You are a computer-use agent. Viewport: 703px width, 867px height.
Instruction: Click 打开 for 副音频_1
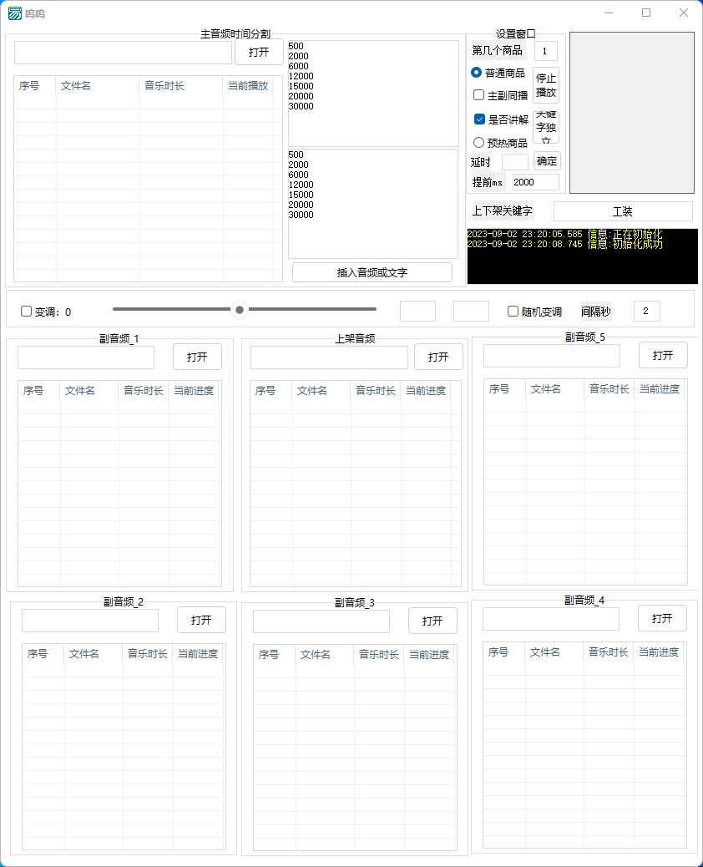point(196,356)
